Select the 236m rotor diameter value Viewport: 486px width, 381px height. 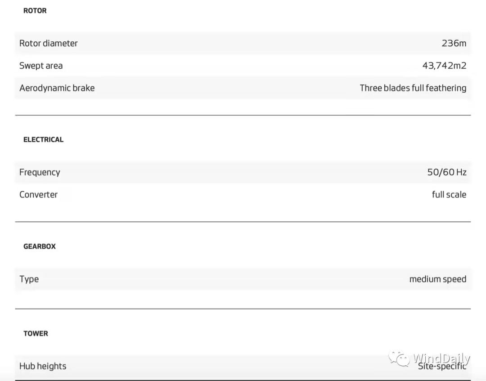454,43
